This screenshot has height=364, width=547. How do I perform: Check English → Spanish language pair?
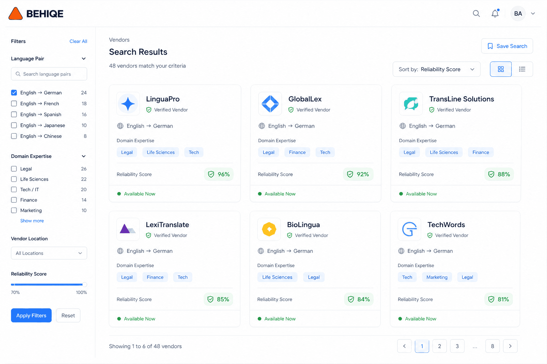tap(14, 114)
